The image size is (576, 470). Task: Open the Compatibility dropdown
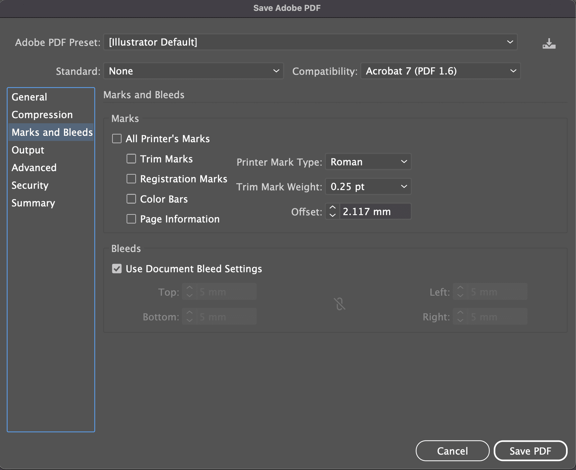click(440, 71)
